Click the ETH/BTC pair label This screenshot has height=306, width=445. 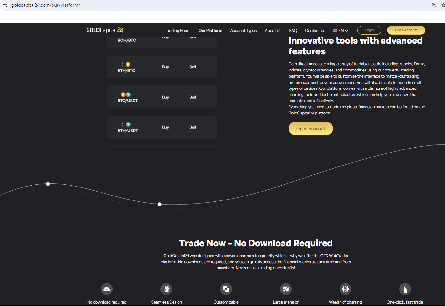[x=126, y=71]
